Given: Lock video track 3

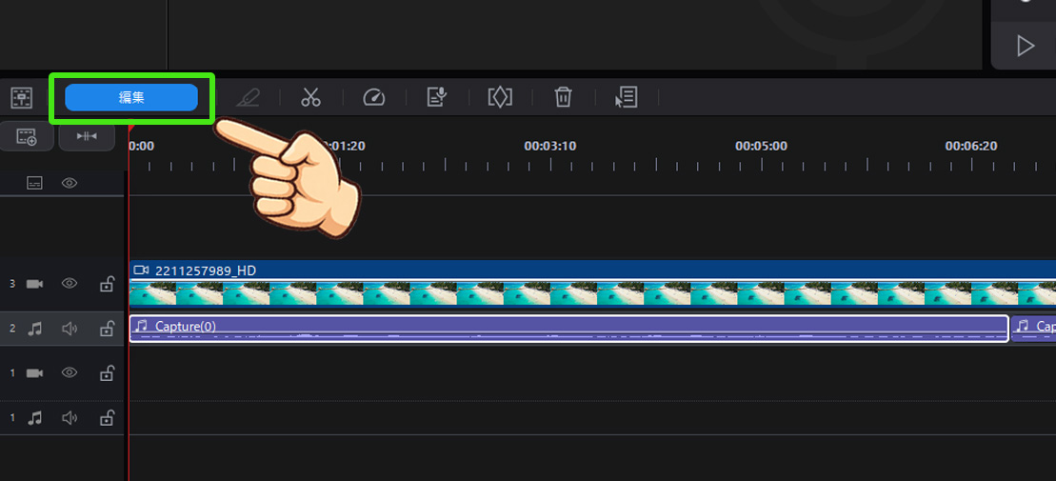Looking at the screenshot, I should (107, 284).
